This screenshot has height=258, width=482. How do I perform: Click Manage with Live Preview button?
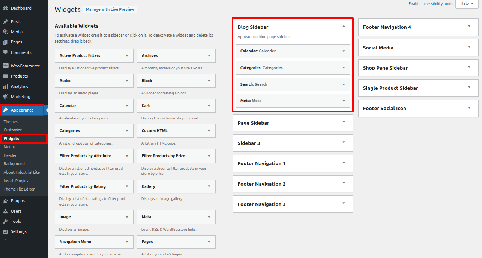[110, 9]
